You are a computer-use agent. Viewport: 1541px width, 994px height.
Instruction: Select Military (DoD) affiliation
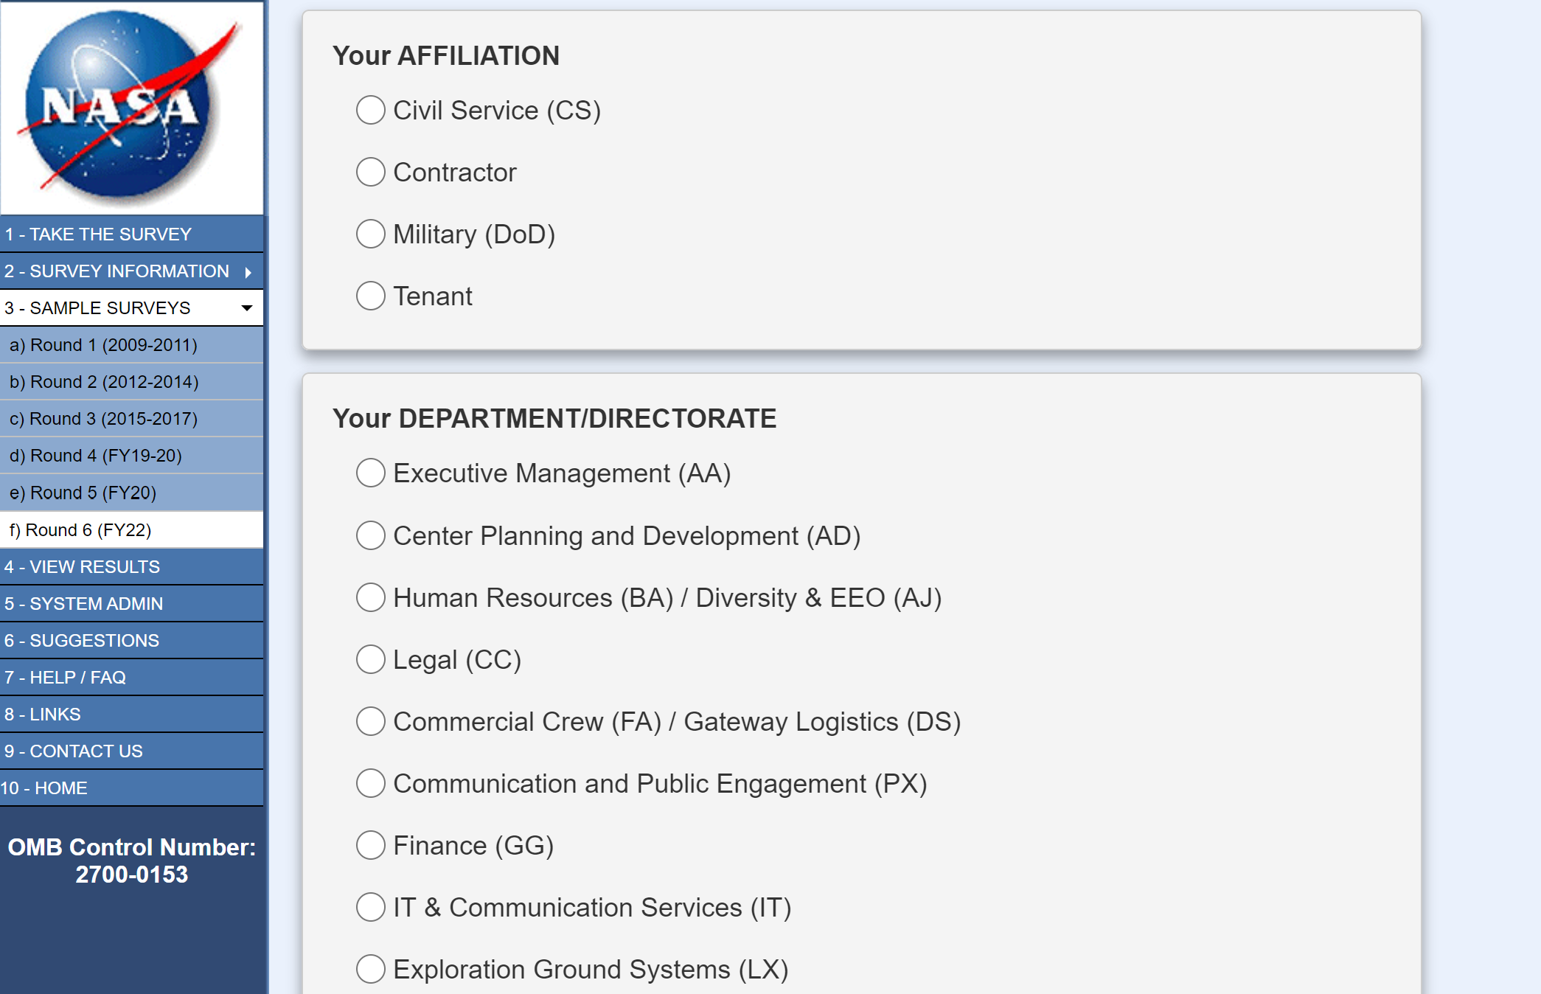coord(371,234)
